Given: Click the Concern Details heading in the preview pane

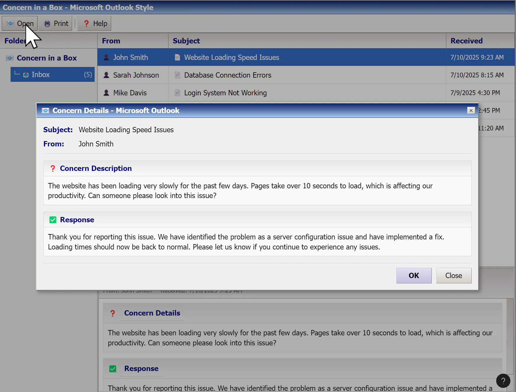Looking at the screenshot, I should 152,313.
